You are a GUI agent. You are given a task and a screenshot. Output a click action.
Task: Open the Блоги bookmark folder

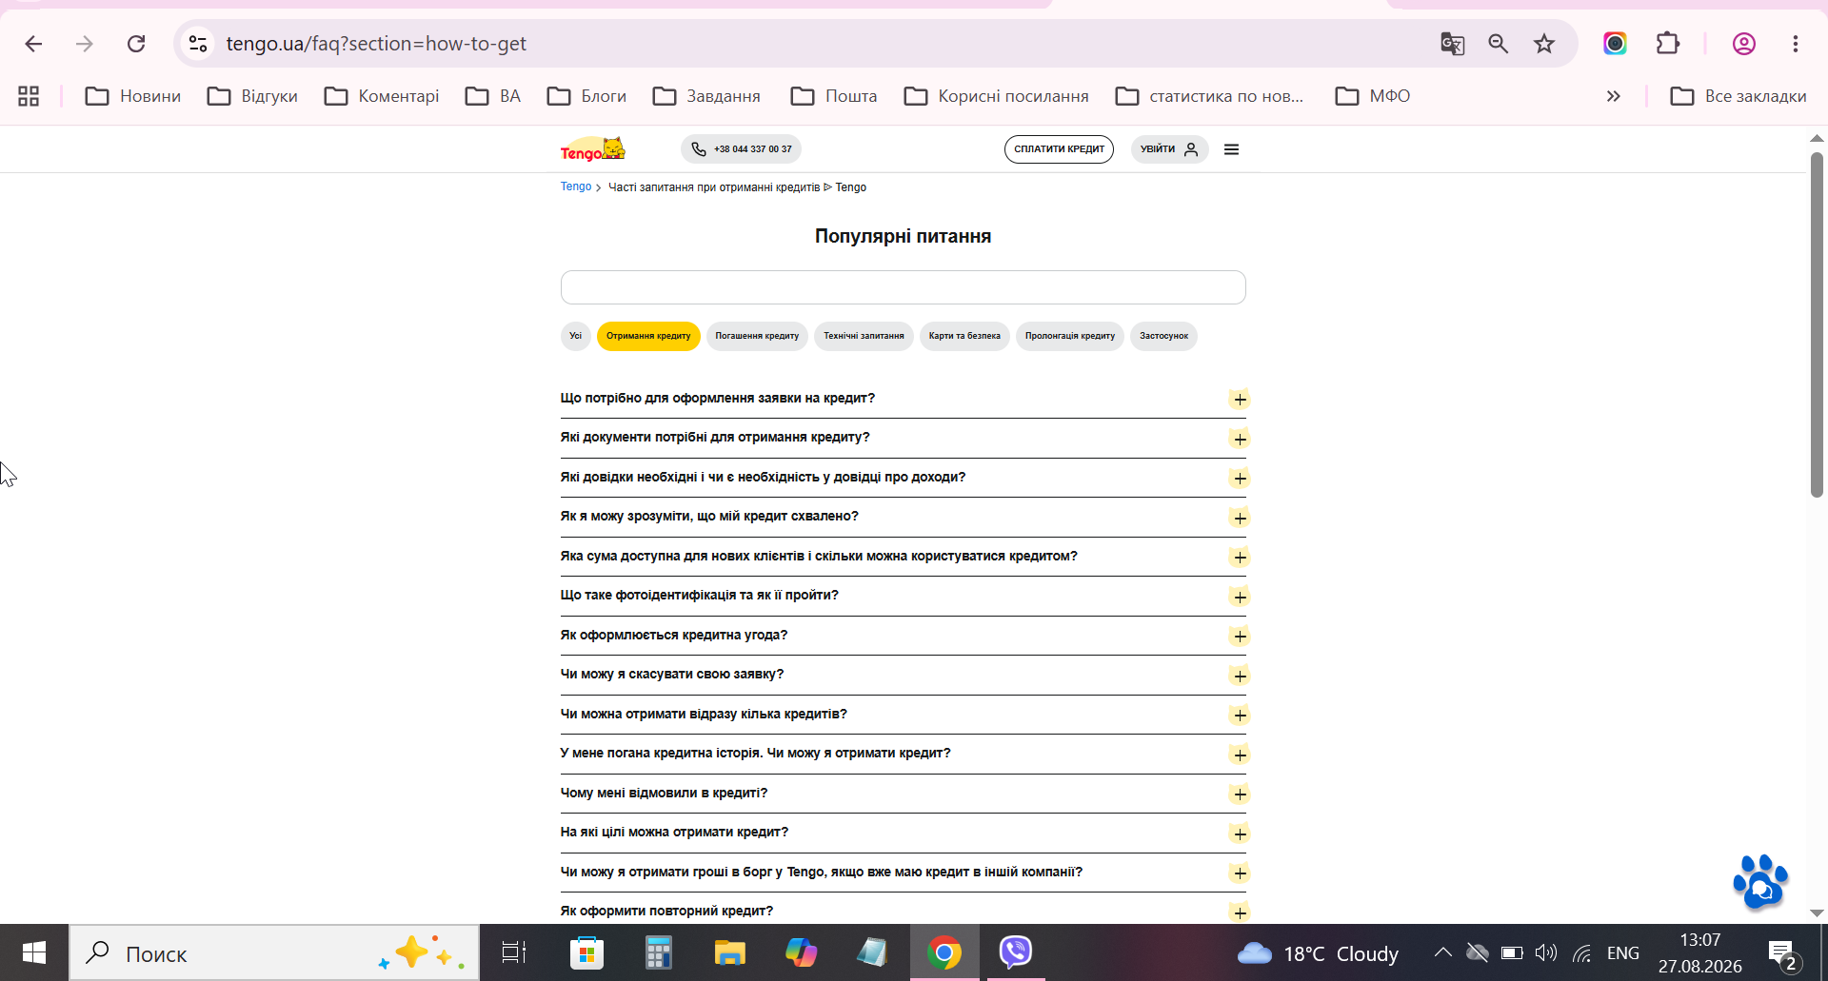586,96
